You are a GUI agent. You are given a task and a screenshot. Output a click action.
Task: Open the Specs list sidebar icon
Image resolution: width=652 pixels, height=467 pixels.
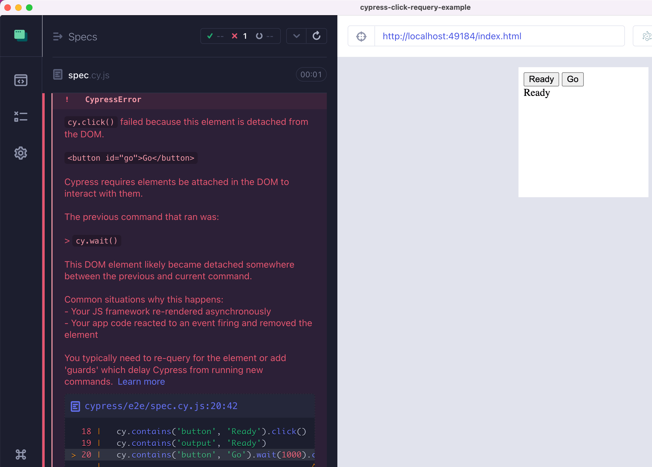pyautogui.click(x=21, y=80)
